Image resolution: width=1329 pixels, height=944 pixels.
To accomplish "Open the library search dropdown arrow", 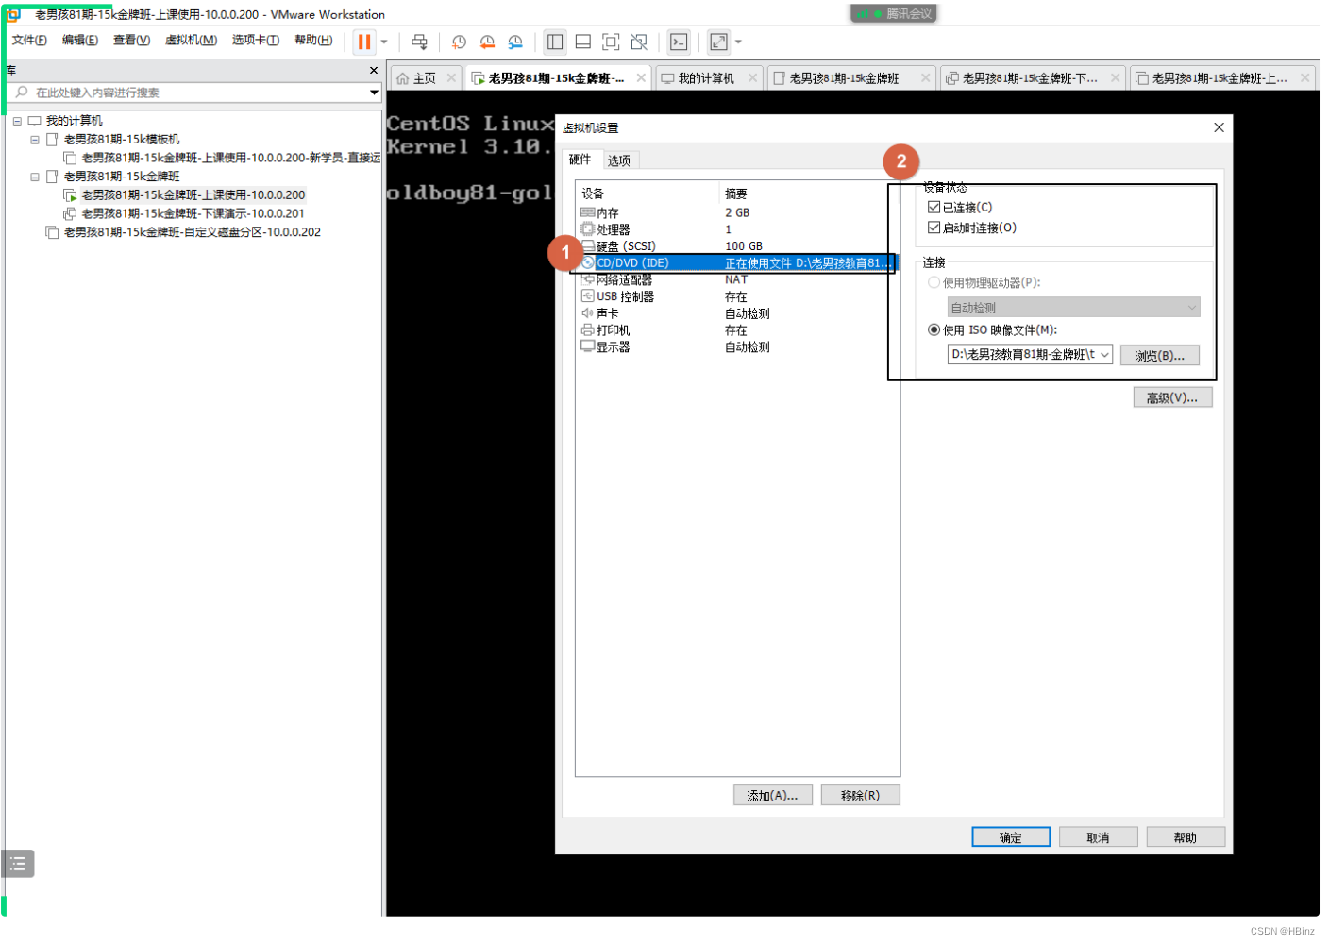I will click(x=375, y=93).
